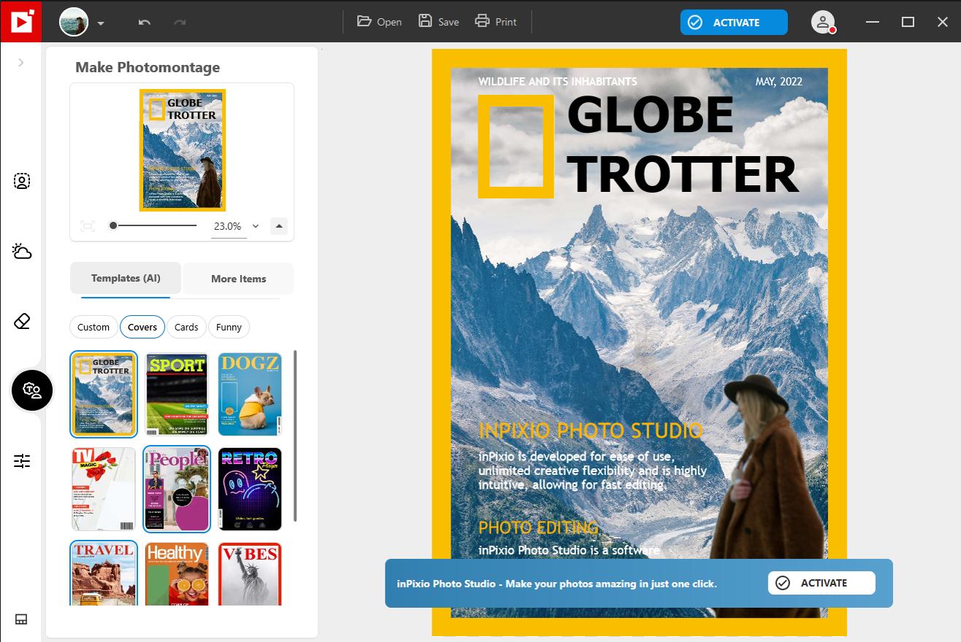The width and height of the screenshot is (961, 642).
Task: Open the dropdown arrow beside the avatar
Action: (101, 23)
